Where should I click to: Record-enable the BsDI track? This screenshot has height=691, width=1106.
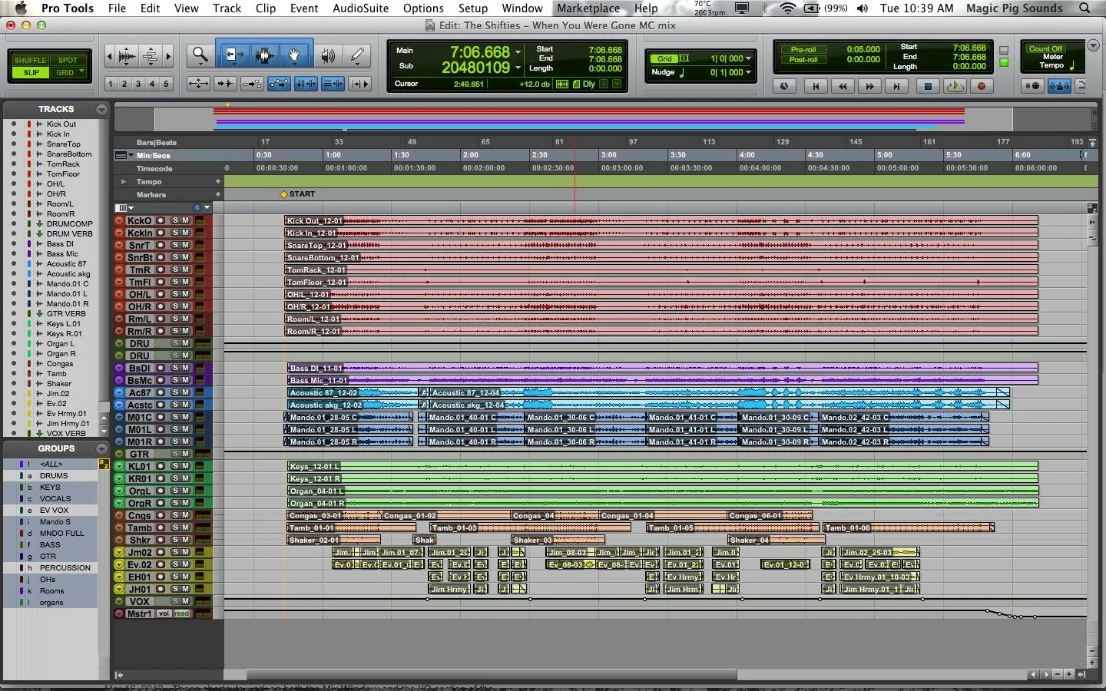(x=161, y=368)
